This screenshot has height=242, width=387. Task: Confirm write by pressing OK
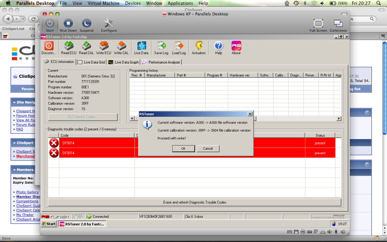coord(183,149)
